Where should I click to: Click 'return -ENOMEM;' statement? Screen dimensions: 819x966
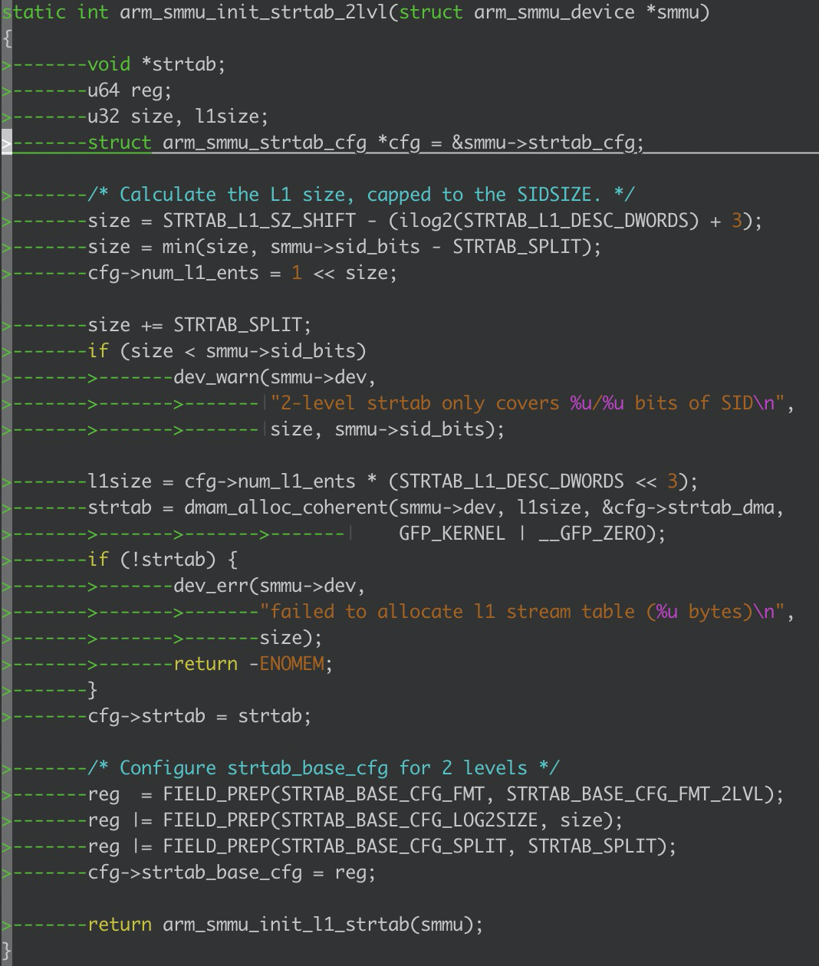pos(253,664)
